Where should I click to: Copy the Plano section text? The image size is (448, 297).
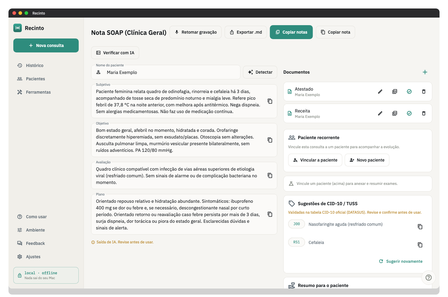point(270,214)
